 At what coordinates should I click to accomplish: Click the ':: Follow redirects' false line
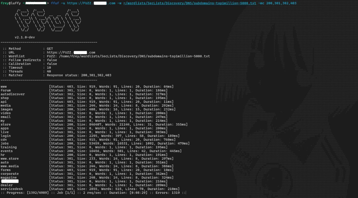click(x=30, y=60)
